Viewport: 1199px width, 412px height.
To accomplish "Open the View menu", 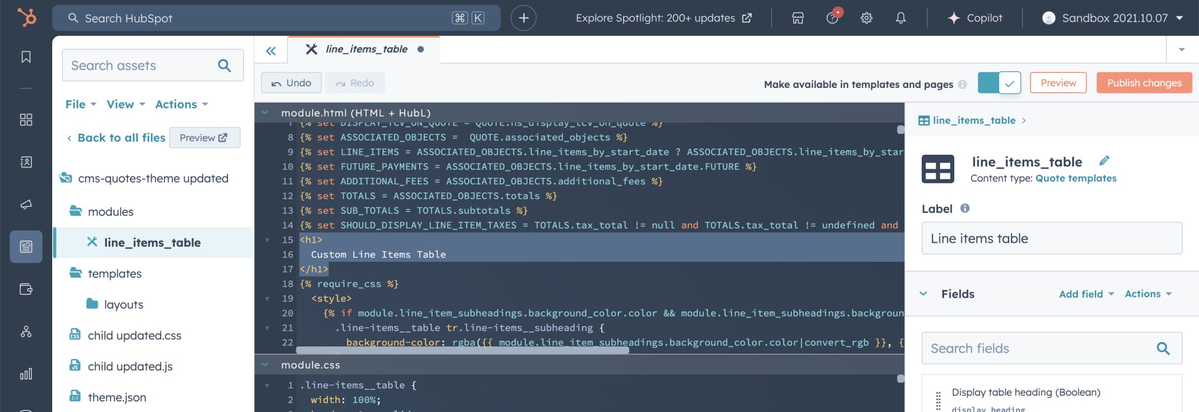I will click(126, 104).
